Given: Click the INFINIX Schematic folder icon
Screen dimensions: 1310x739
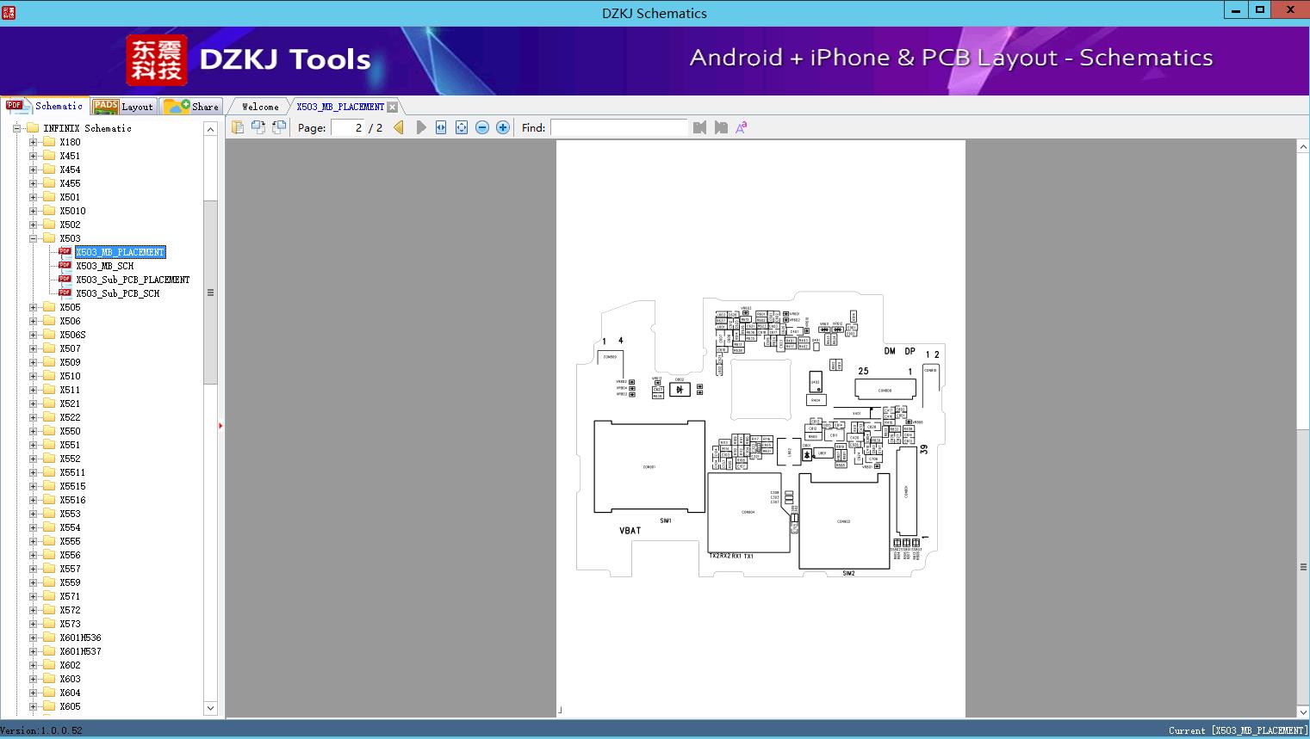Looking at the screenshot, I should pos(33,128).
